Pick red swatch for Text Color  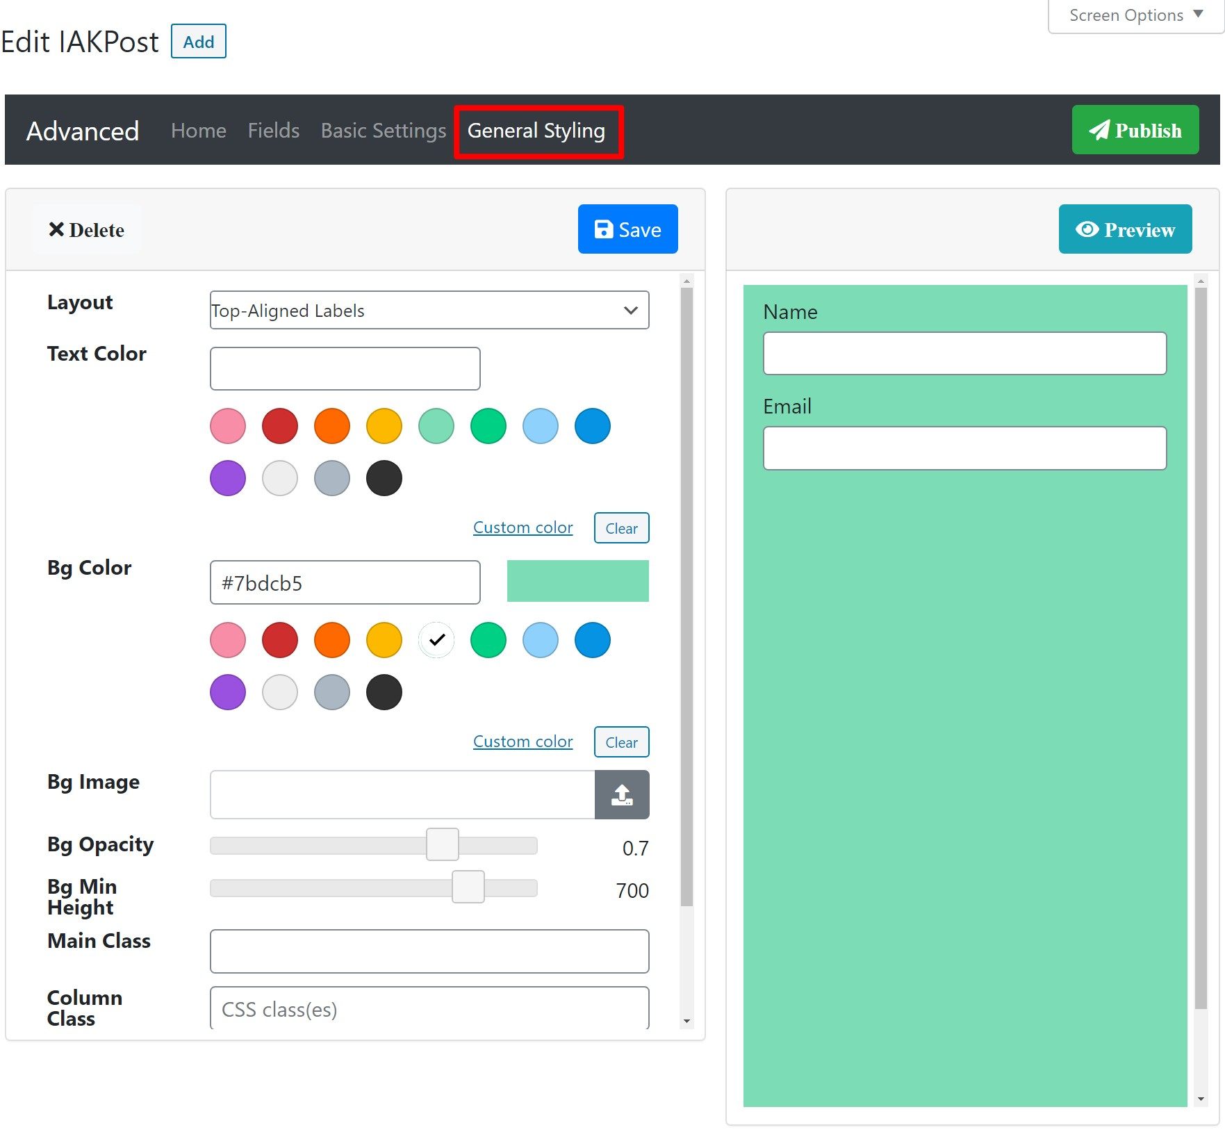coord(280,426)
